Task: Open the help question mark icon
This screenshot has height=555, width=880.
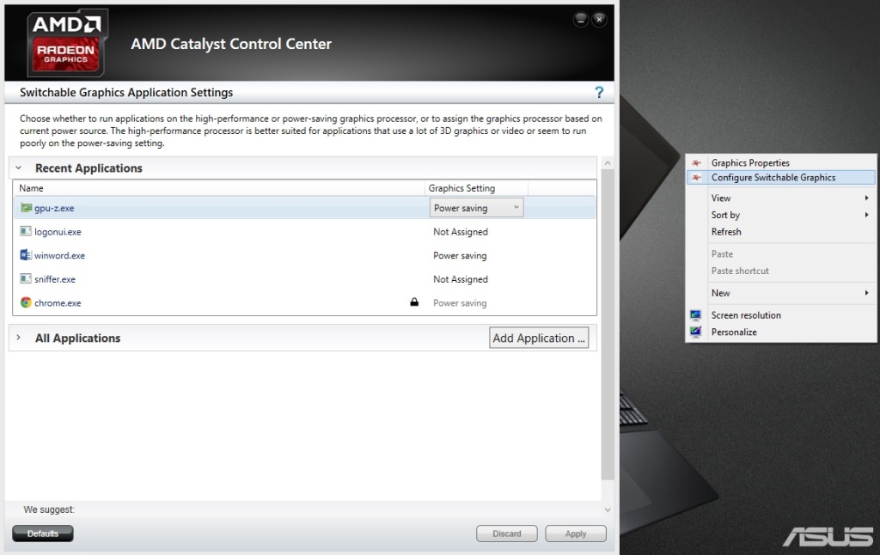Action: [x=599, y=92]
